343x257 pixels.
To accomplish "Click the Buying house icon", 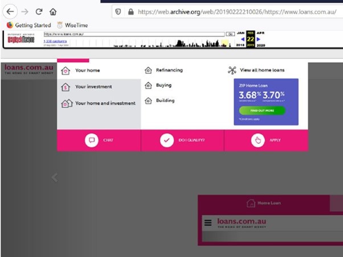I will pos(148,85).
